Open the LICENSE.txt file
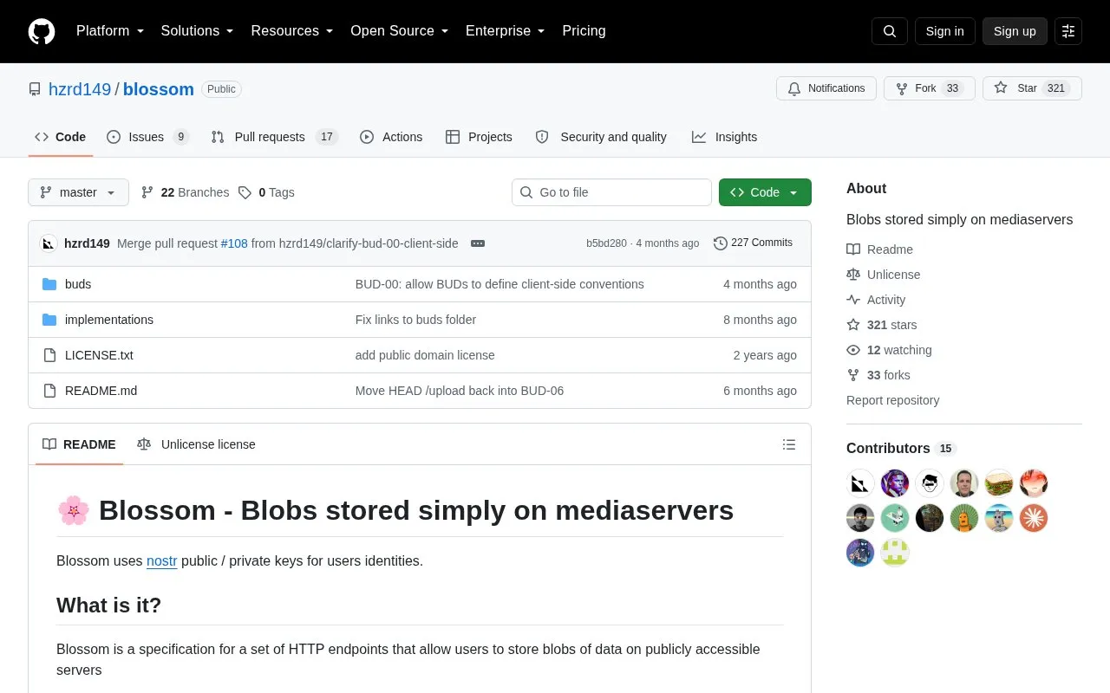Screen dimensions: 1110x693 pos(99,355)
